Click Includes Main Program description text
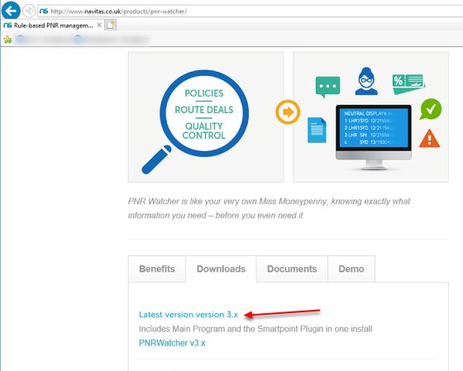 (x=255, y=329)
